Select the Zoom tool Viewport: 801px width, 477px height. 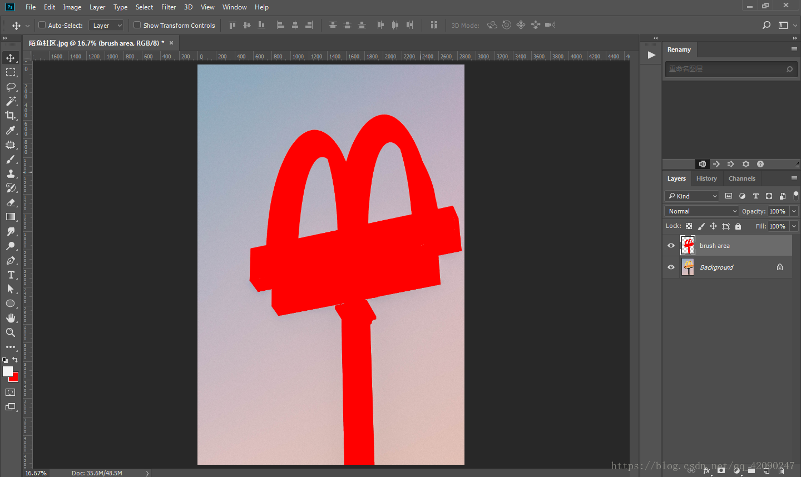11,332
